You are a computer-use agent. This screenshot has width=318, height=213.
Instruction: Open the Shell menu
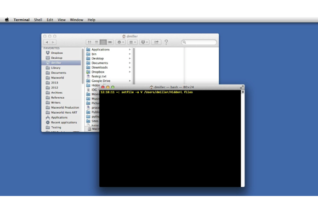coord(38,20)
